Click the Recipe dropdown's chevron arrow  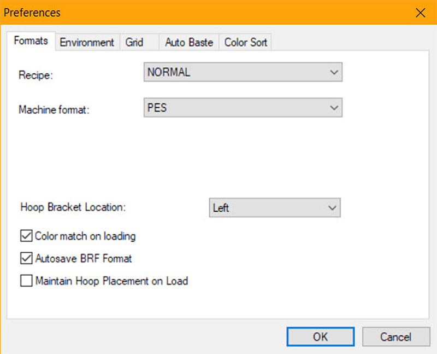pyautogui.click(x=334, y=72)
